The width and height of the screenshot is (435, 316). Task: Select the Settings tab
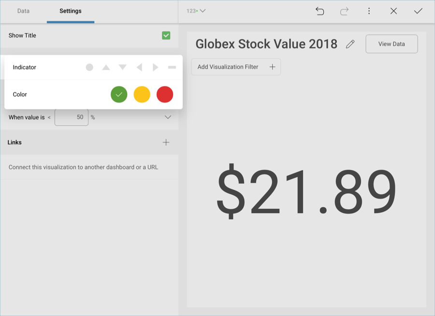pos(71,11)
